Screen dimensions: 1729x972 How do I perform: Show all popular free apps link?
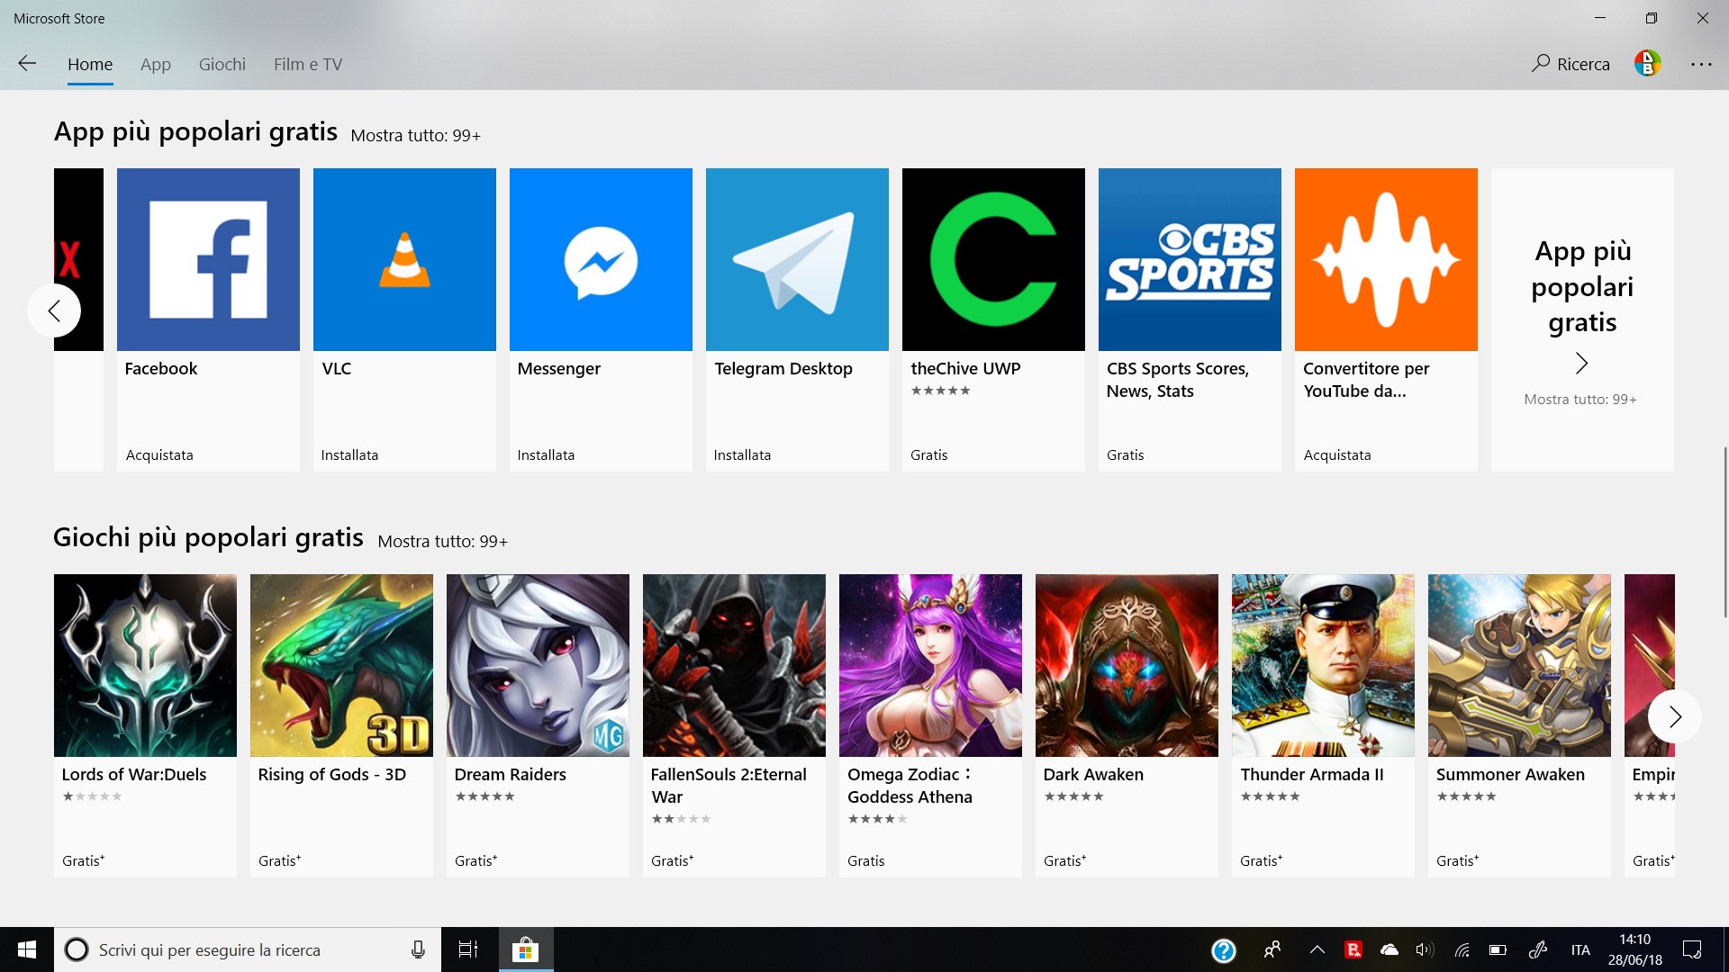(415, 135)
